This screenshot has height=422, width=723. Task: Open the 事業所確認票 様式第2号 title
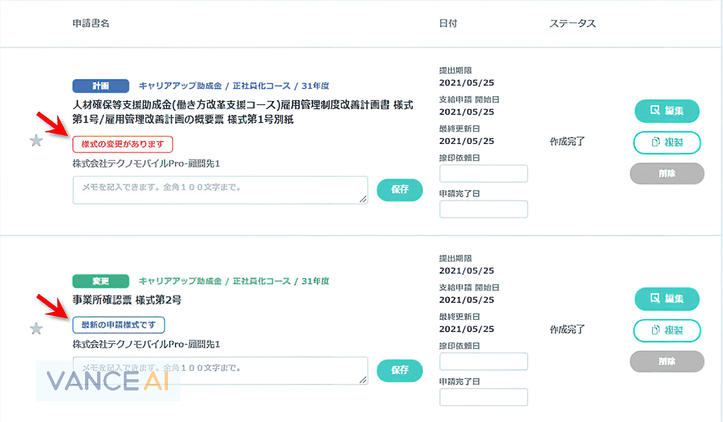(x=127, y=300)
